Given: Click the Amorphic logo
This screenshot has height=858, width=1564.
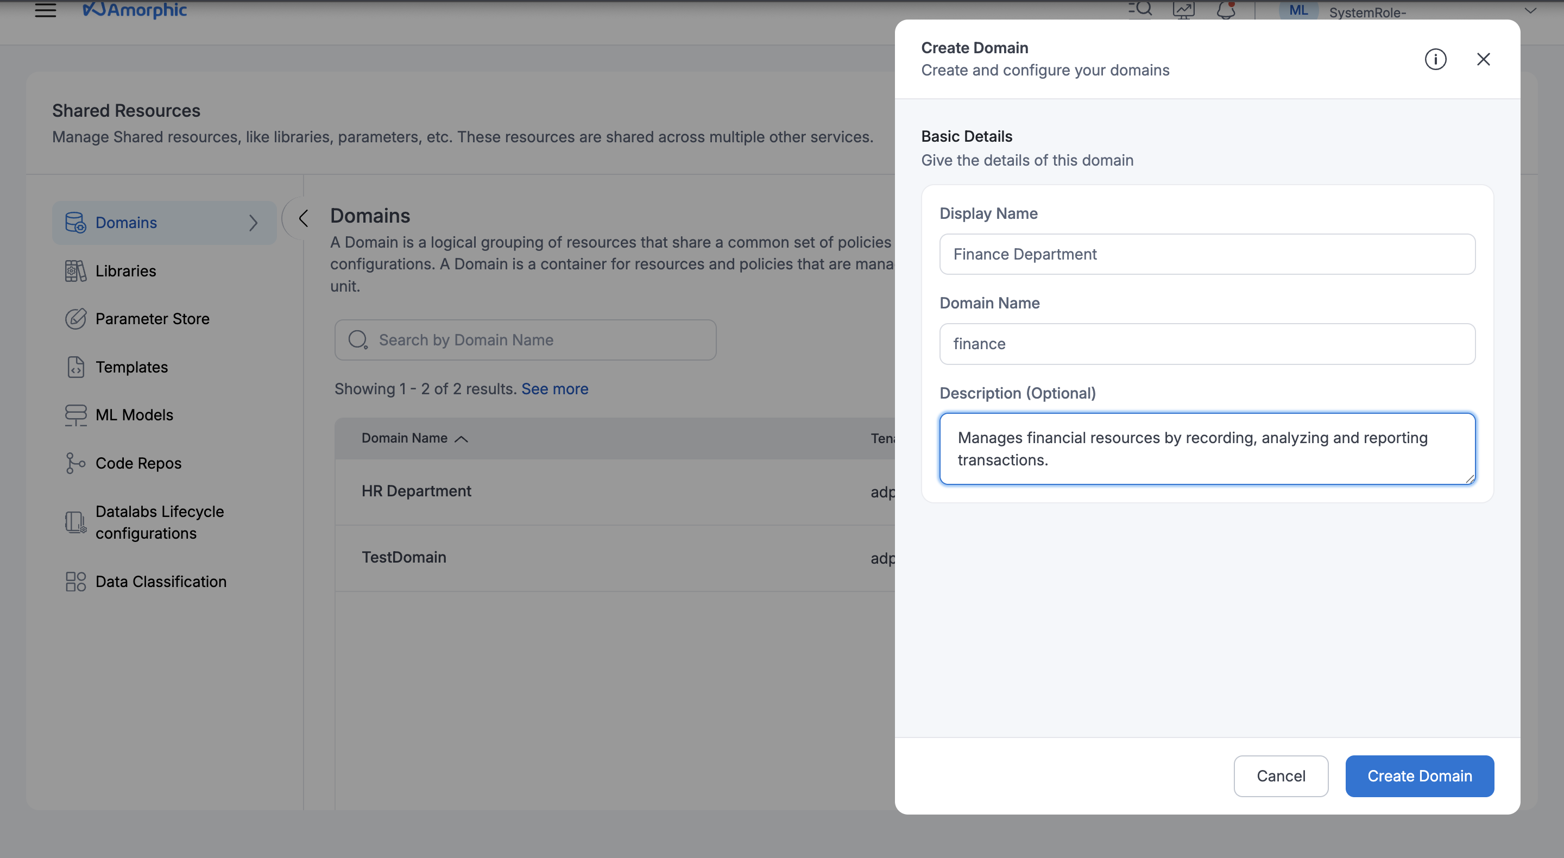Looking at the screenshot, I should pos(135,10).
